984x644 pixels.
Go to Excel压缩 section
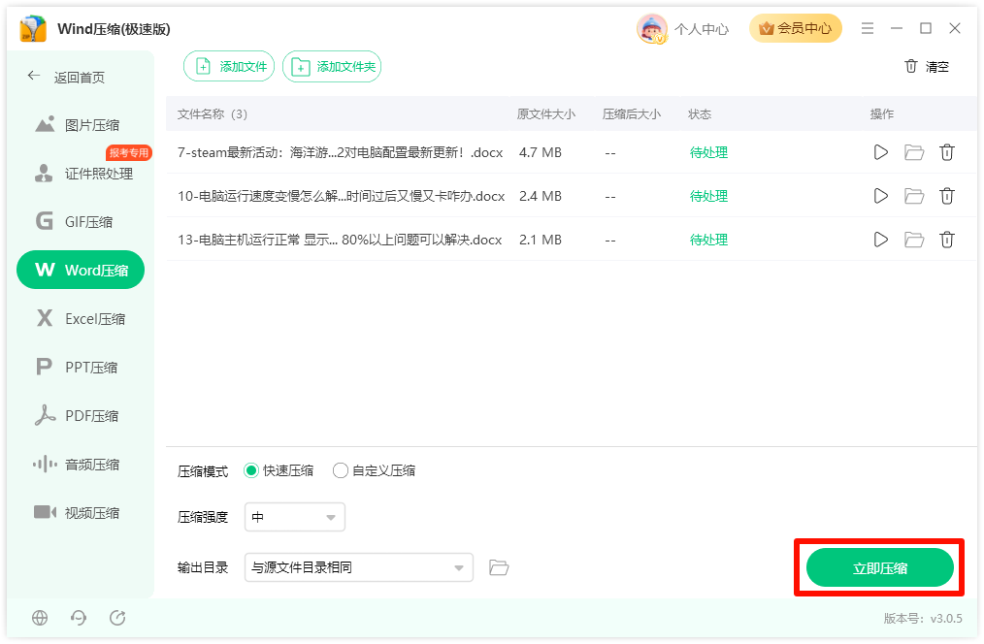(x=81, y=318)
